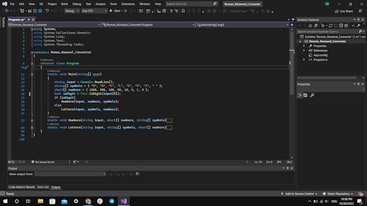The height and width of the screenshot is (206, 367).
Task: Click the Undo toolbar icon
Action: [x=47, y=11]
